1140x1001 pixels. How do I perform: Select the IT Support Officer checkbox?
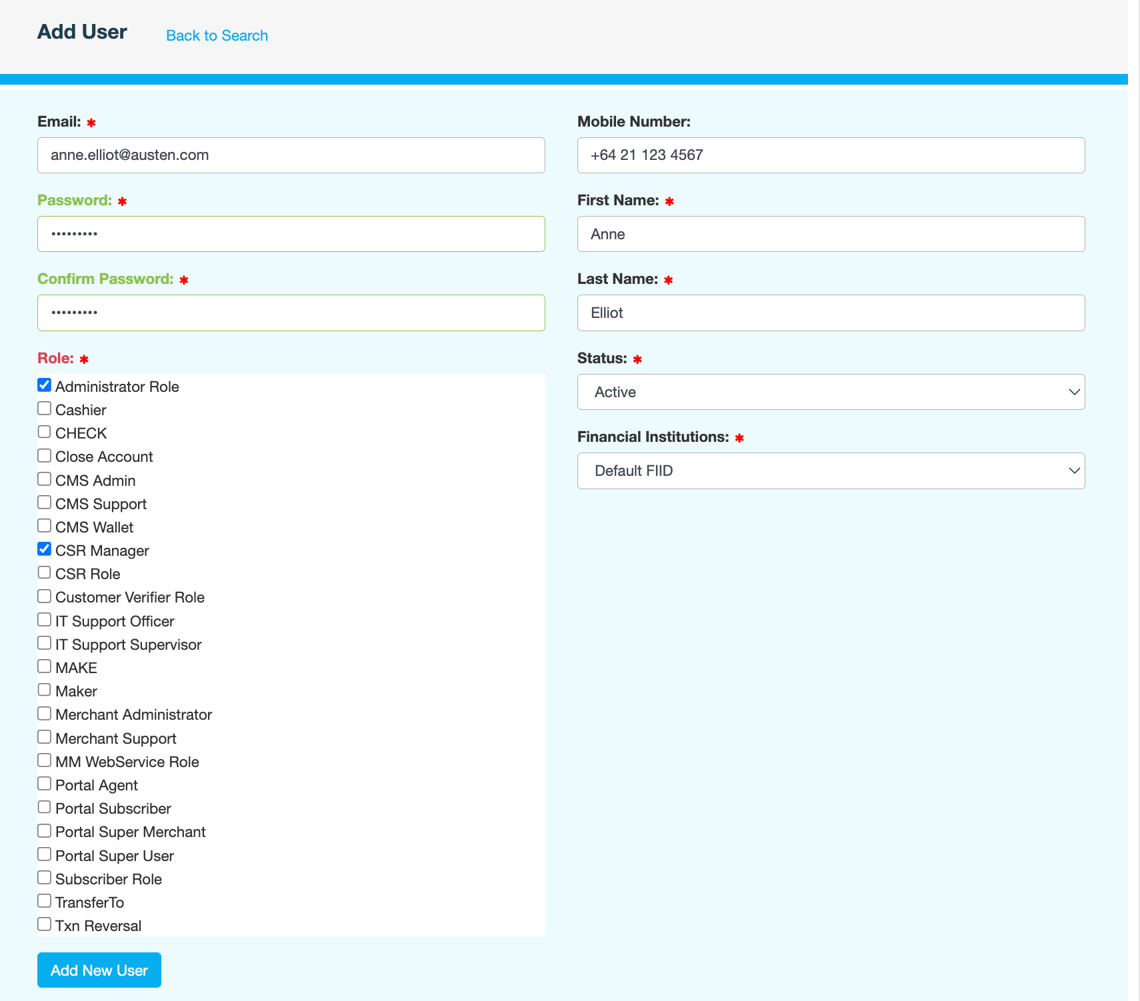coord(45,620)
